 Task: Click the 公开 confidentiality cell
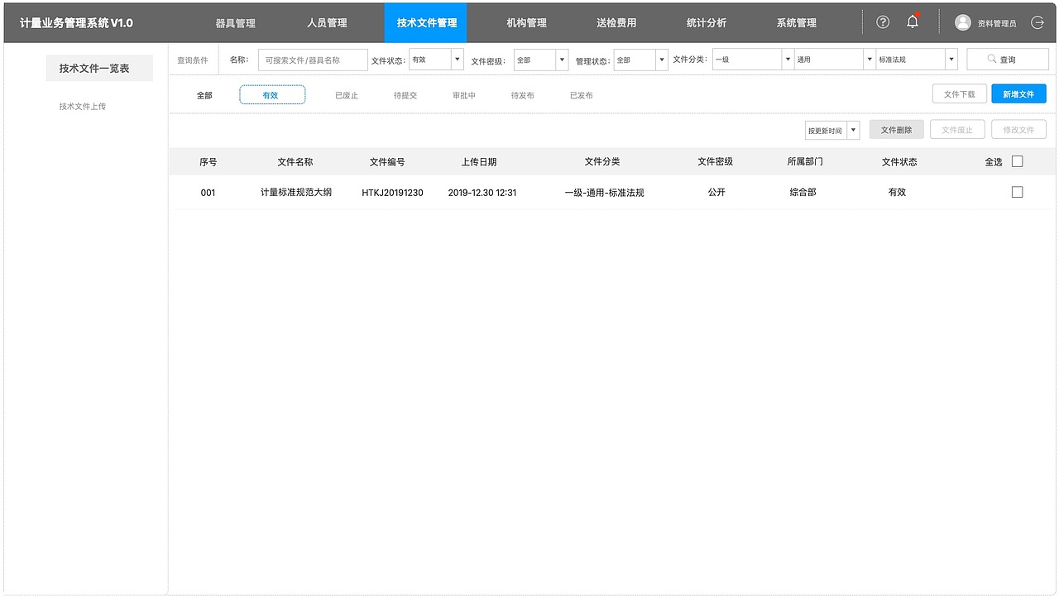pyautogui.click(x=716, y=192)
